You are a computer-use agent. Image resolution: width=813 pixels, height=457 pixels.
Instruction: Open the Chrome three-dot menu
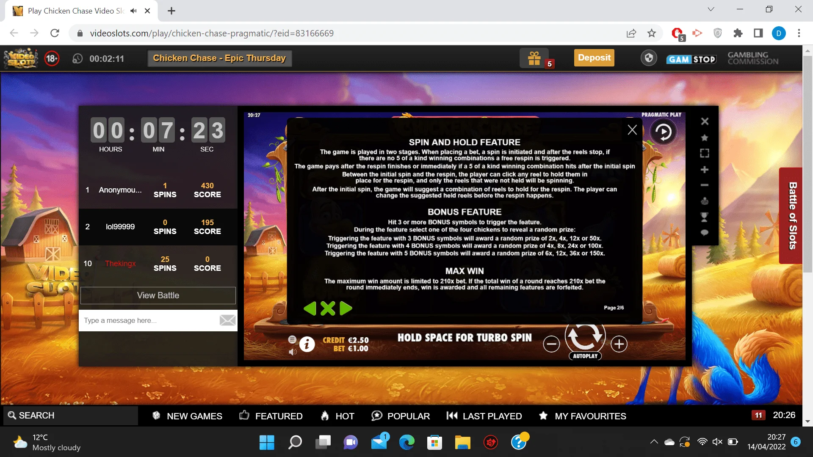click(799, 33)
